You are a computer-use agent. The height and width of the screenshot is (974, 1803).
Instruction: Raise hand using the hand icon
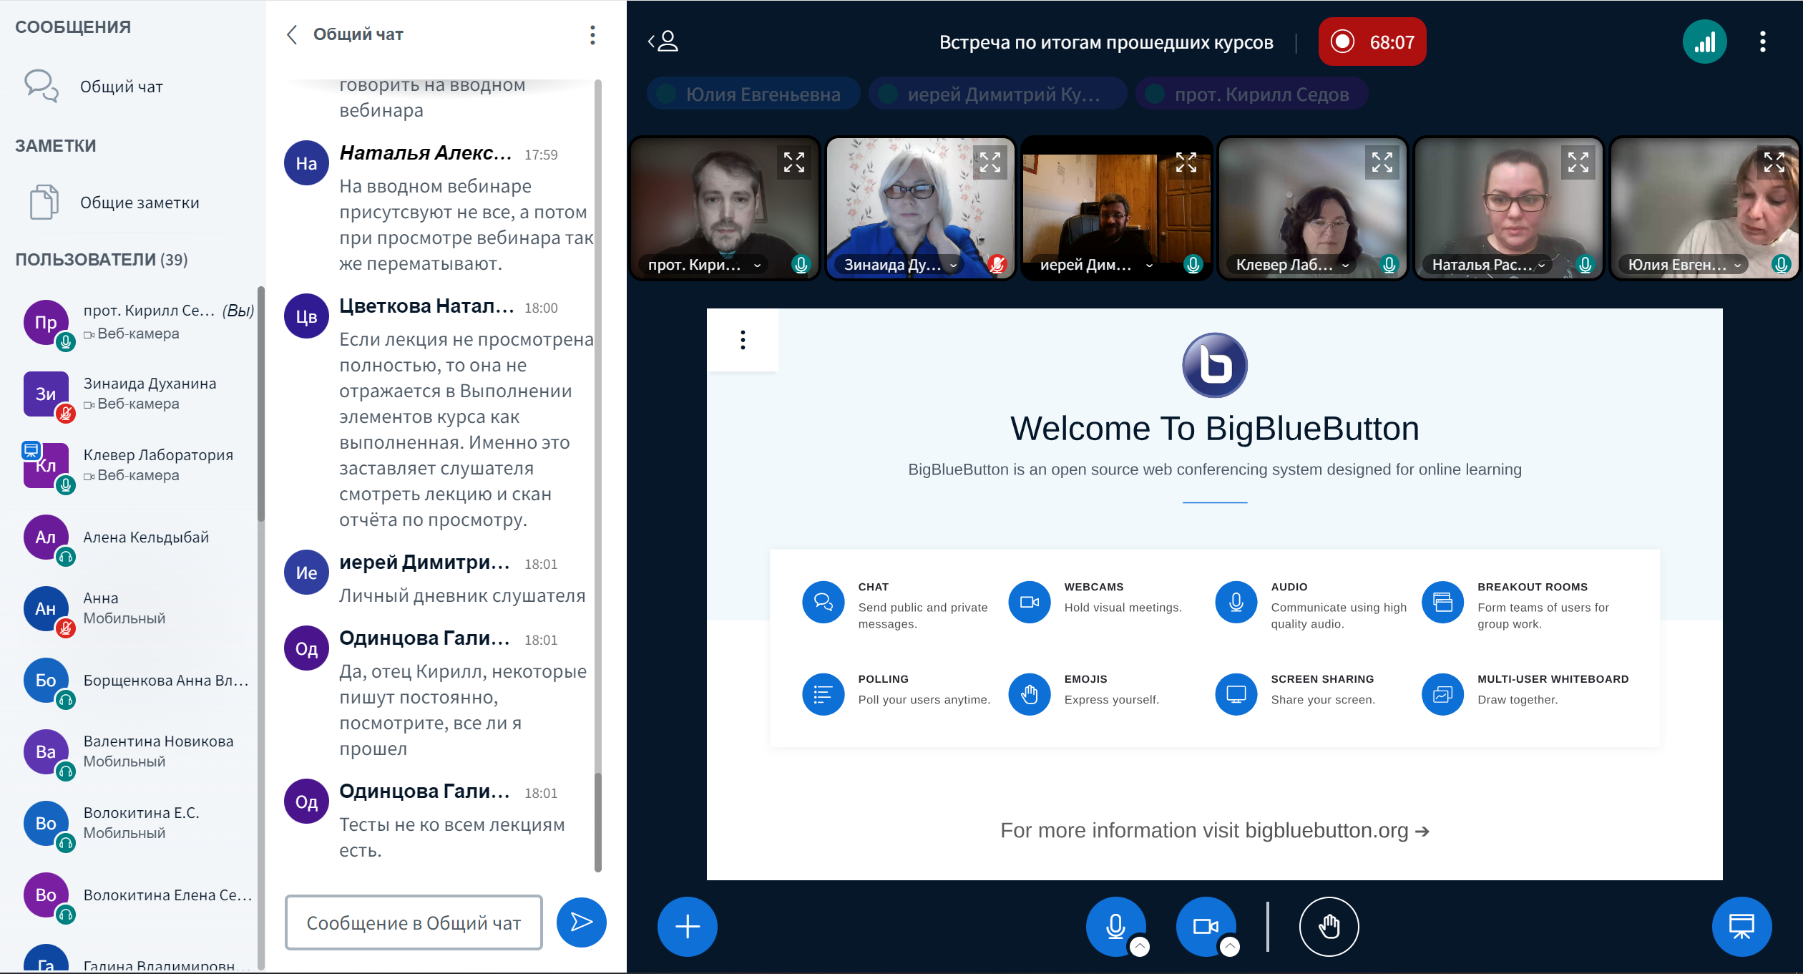tap(1329, 926)
